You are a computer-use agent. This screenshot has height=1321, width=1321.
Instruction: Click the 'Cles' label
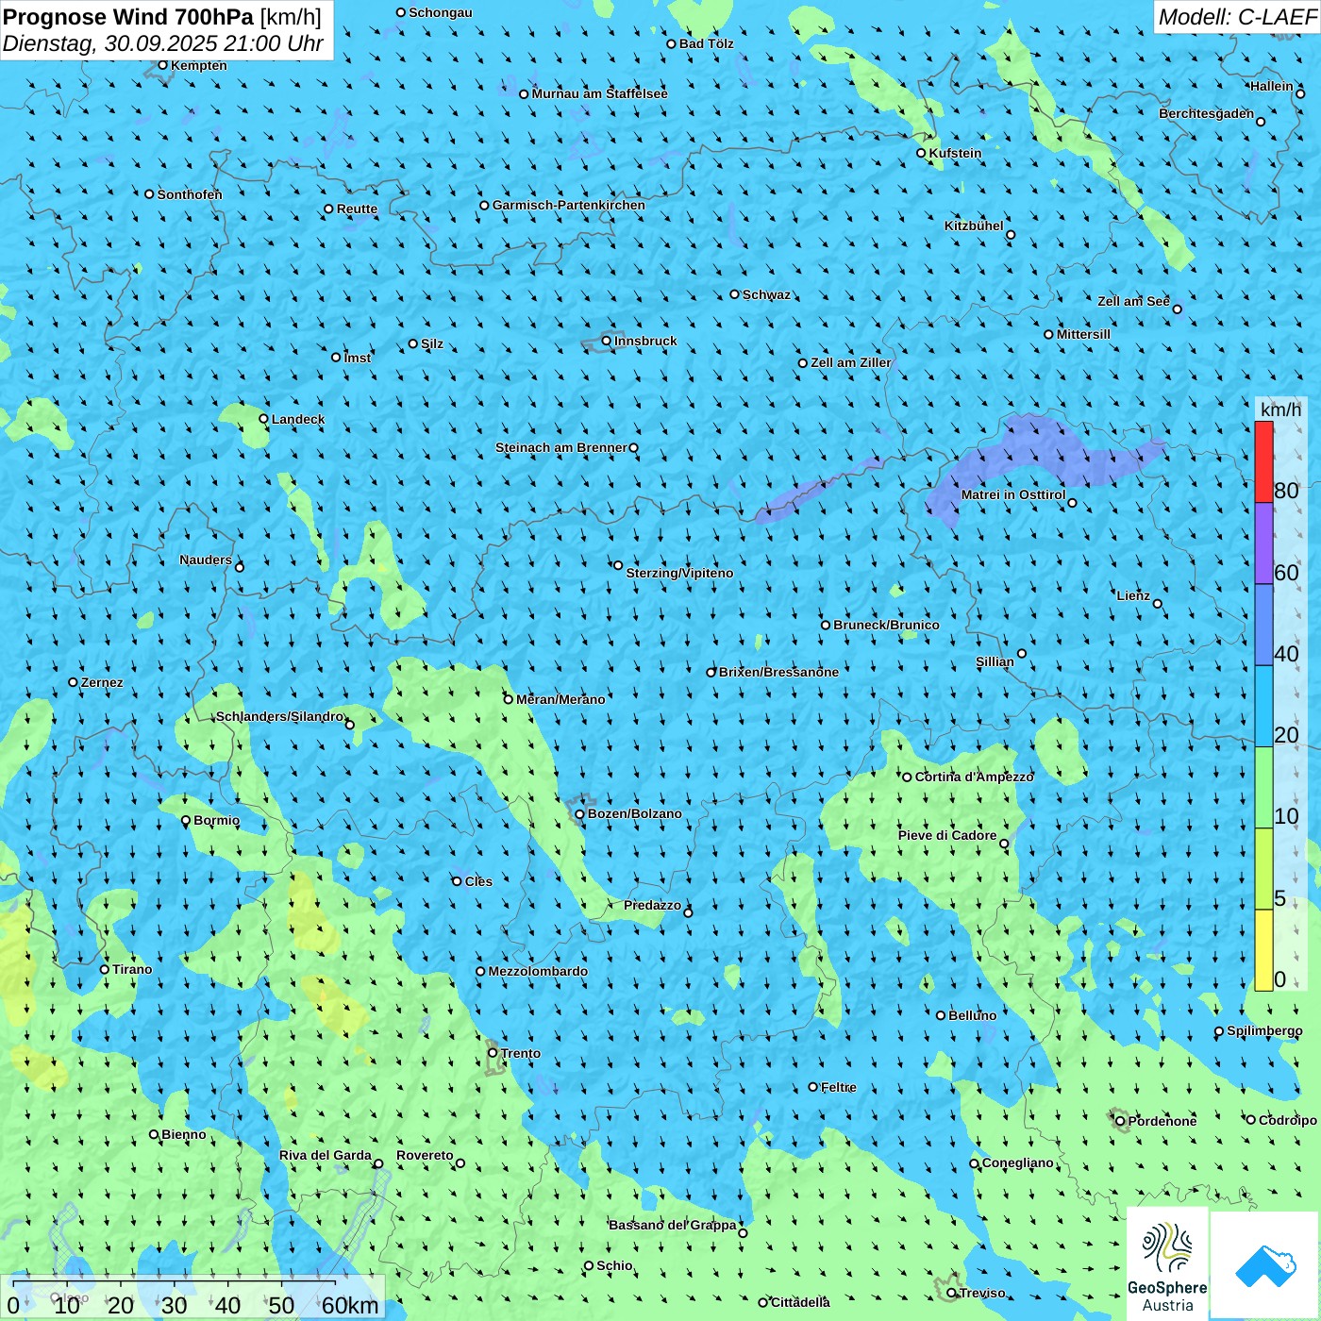(478, 881)
